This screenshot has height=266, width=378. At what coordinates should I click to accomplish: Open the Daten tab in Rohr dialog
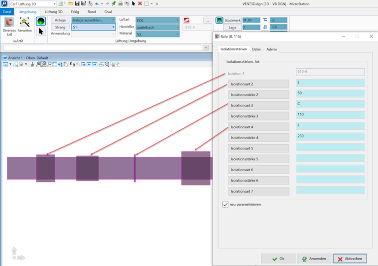click(256, 49)
